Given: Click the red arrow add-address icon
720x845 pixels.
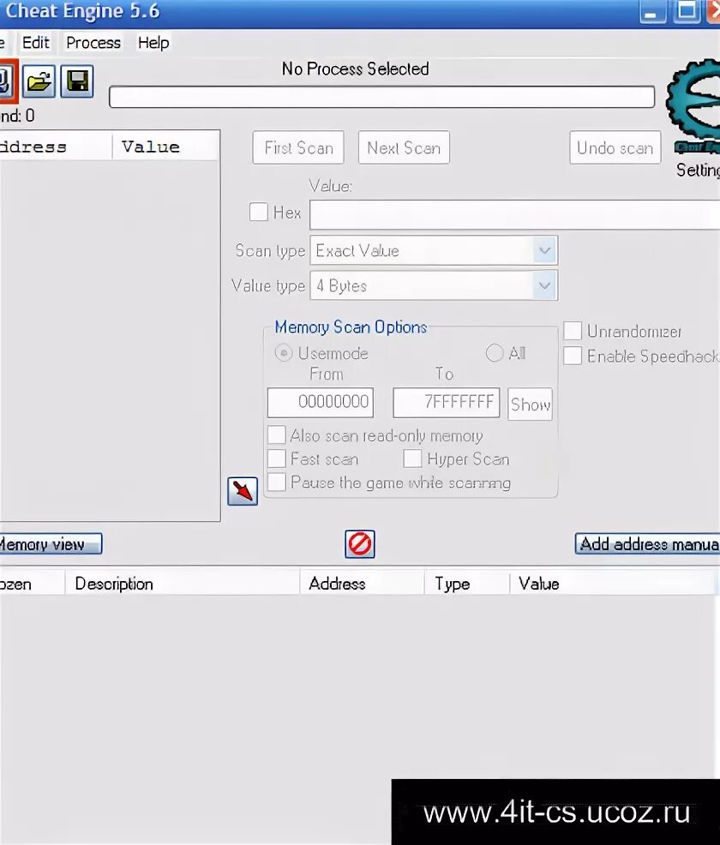Looking at the screenshot, I should tap(243, 491).
